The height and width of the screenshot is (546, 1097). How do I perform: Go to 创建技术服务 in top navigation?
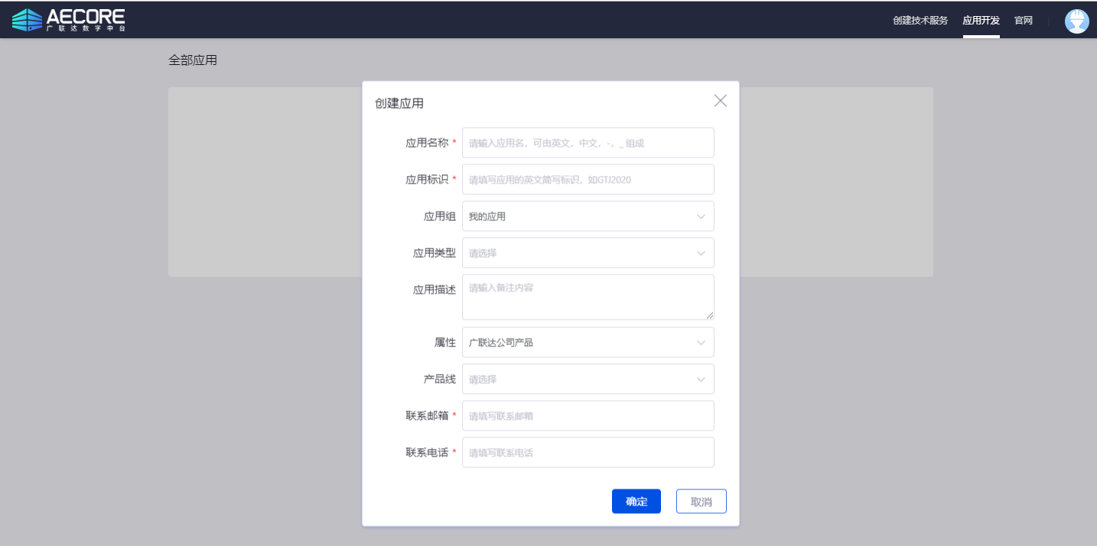click(920, 21)
